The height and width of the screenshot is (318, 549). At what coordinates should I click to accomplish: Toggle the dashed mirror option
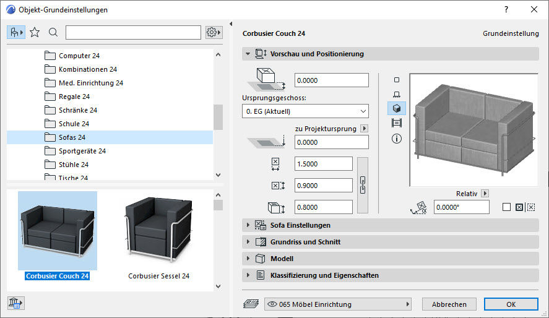point(531,207)
